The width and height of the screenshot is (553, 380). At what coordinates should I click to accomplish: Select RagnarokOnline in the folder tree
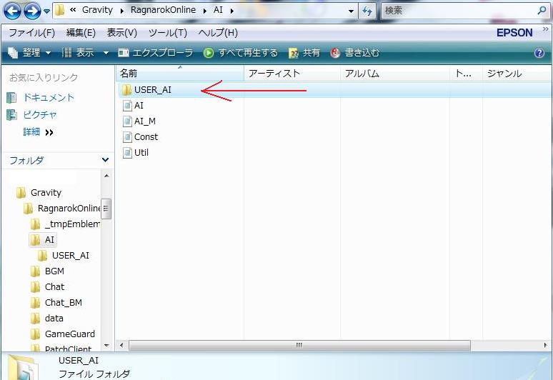pyautogui.click(x=61, y=209)
